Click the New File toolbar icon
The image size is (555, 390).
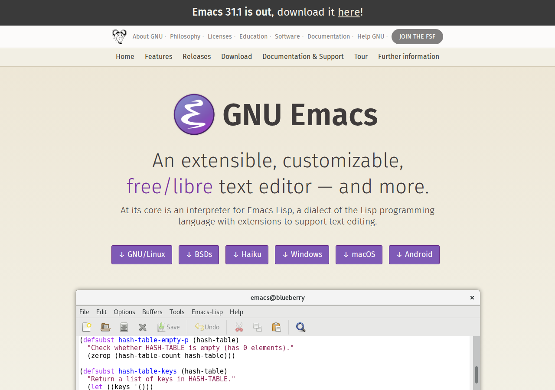point(87,327)
